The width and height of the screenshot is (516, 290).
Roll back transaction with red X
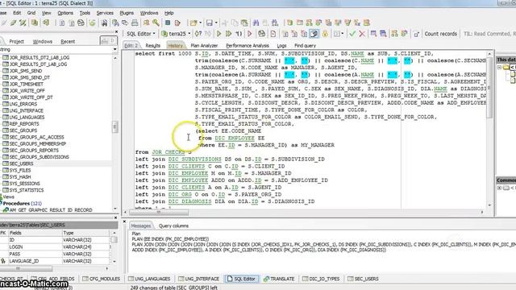pos(362,34)
